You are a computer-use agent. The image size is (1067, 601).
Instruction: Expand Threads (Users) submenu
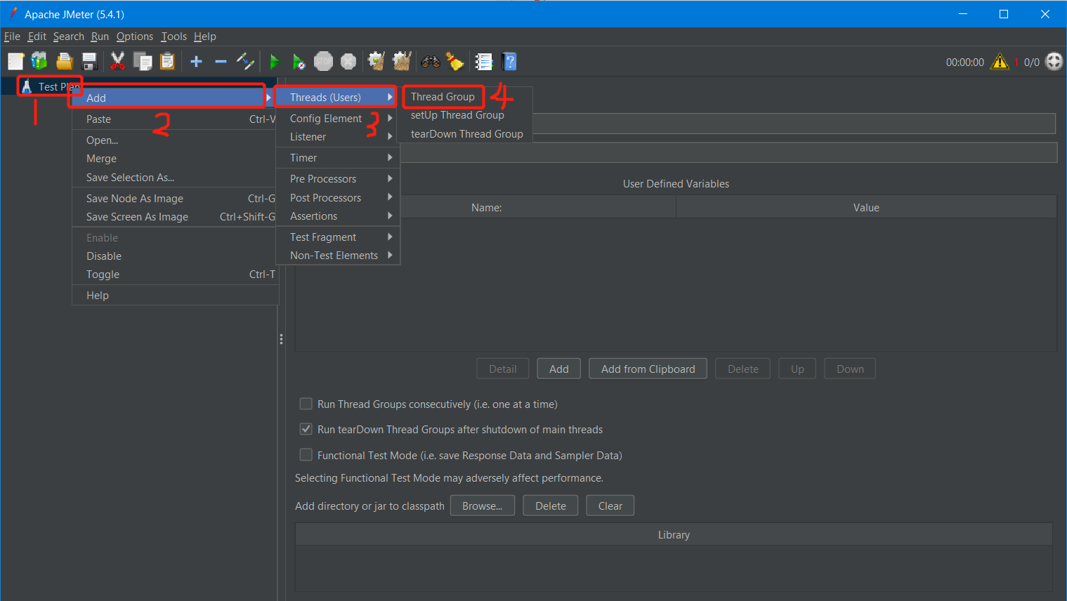(x=338, y=97)
